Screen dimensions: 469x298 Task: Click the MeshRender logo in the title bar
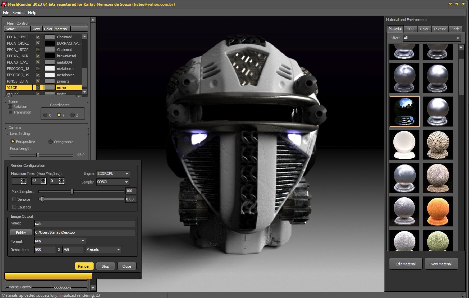click(4, 4)
